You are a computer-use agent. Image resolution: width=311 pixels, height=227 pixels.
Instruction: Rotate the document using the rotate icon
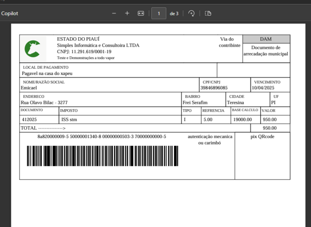(x=191, y=13)
